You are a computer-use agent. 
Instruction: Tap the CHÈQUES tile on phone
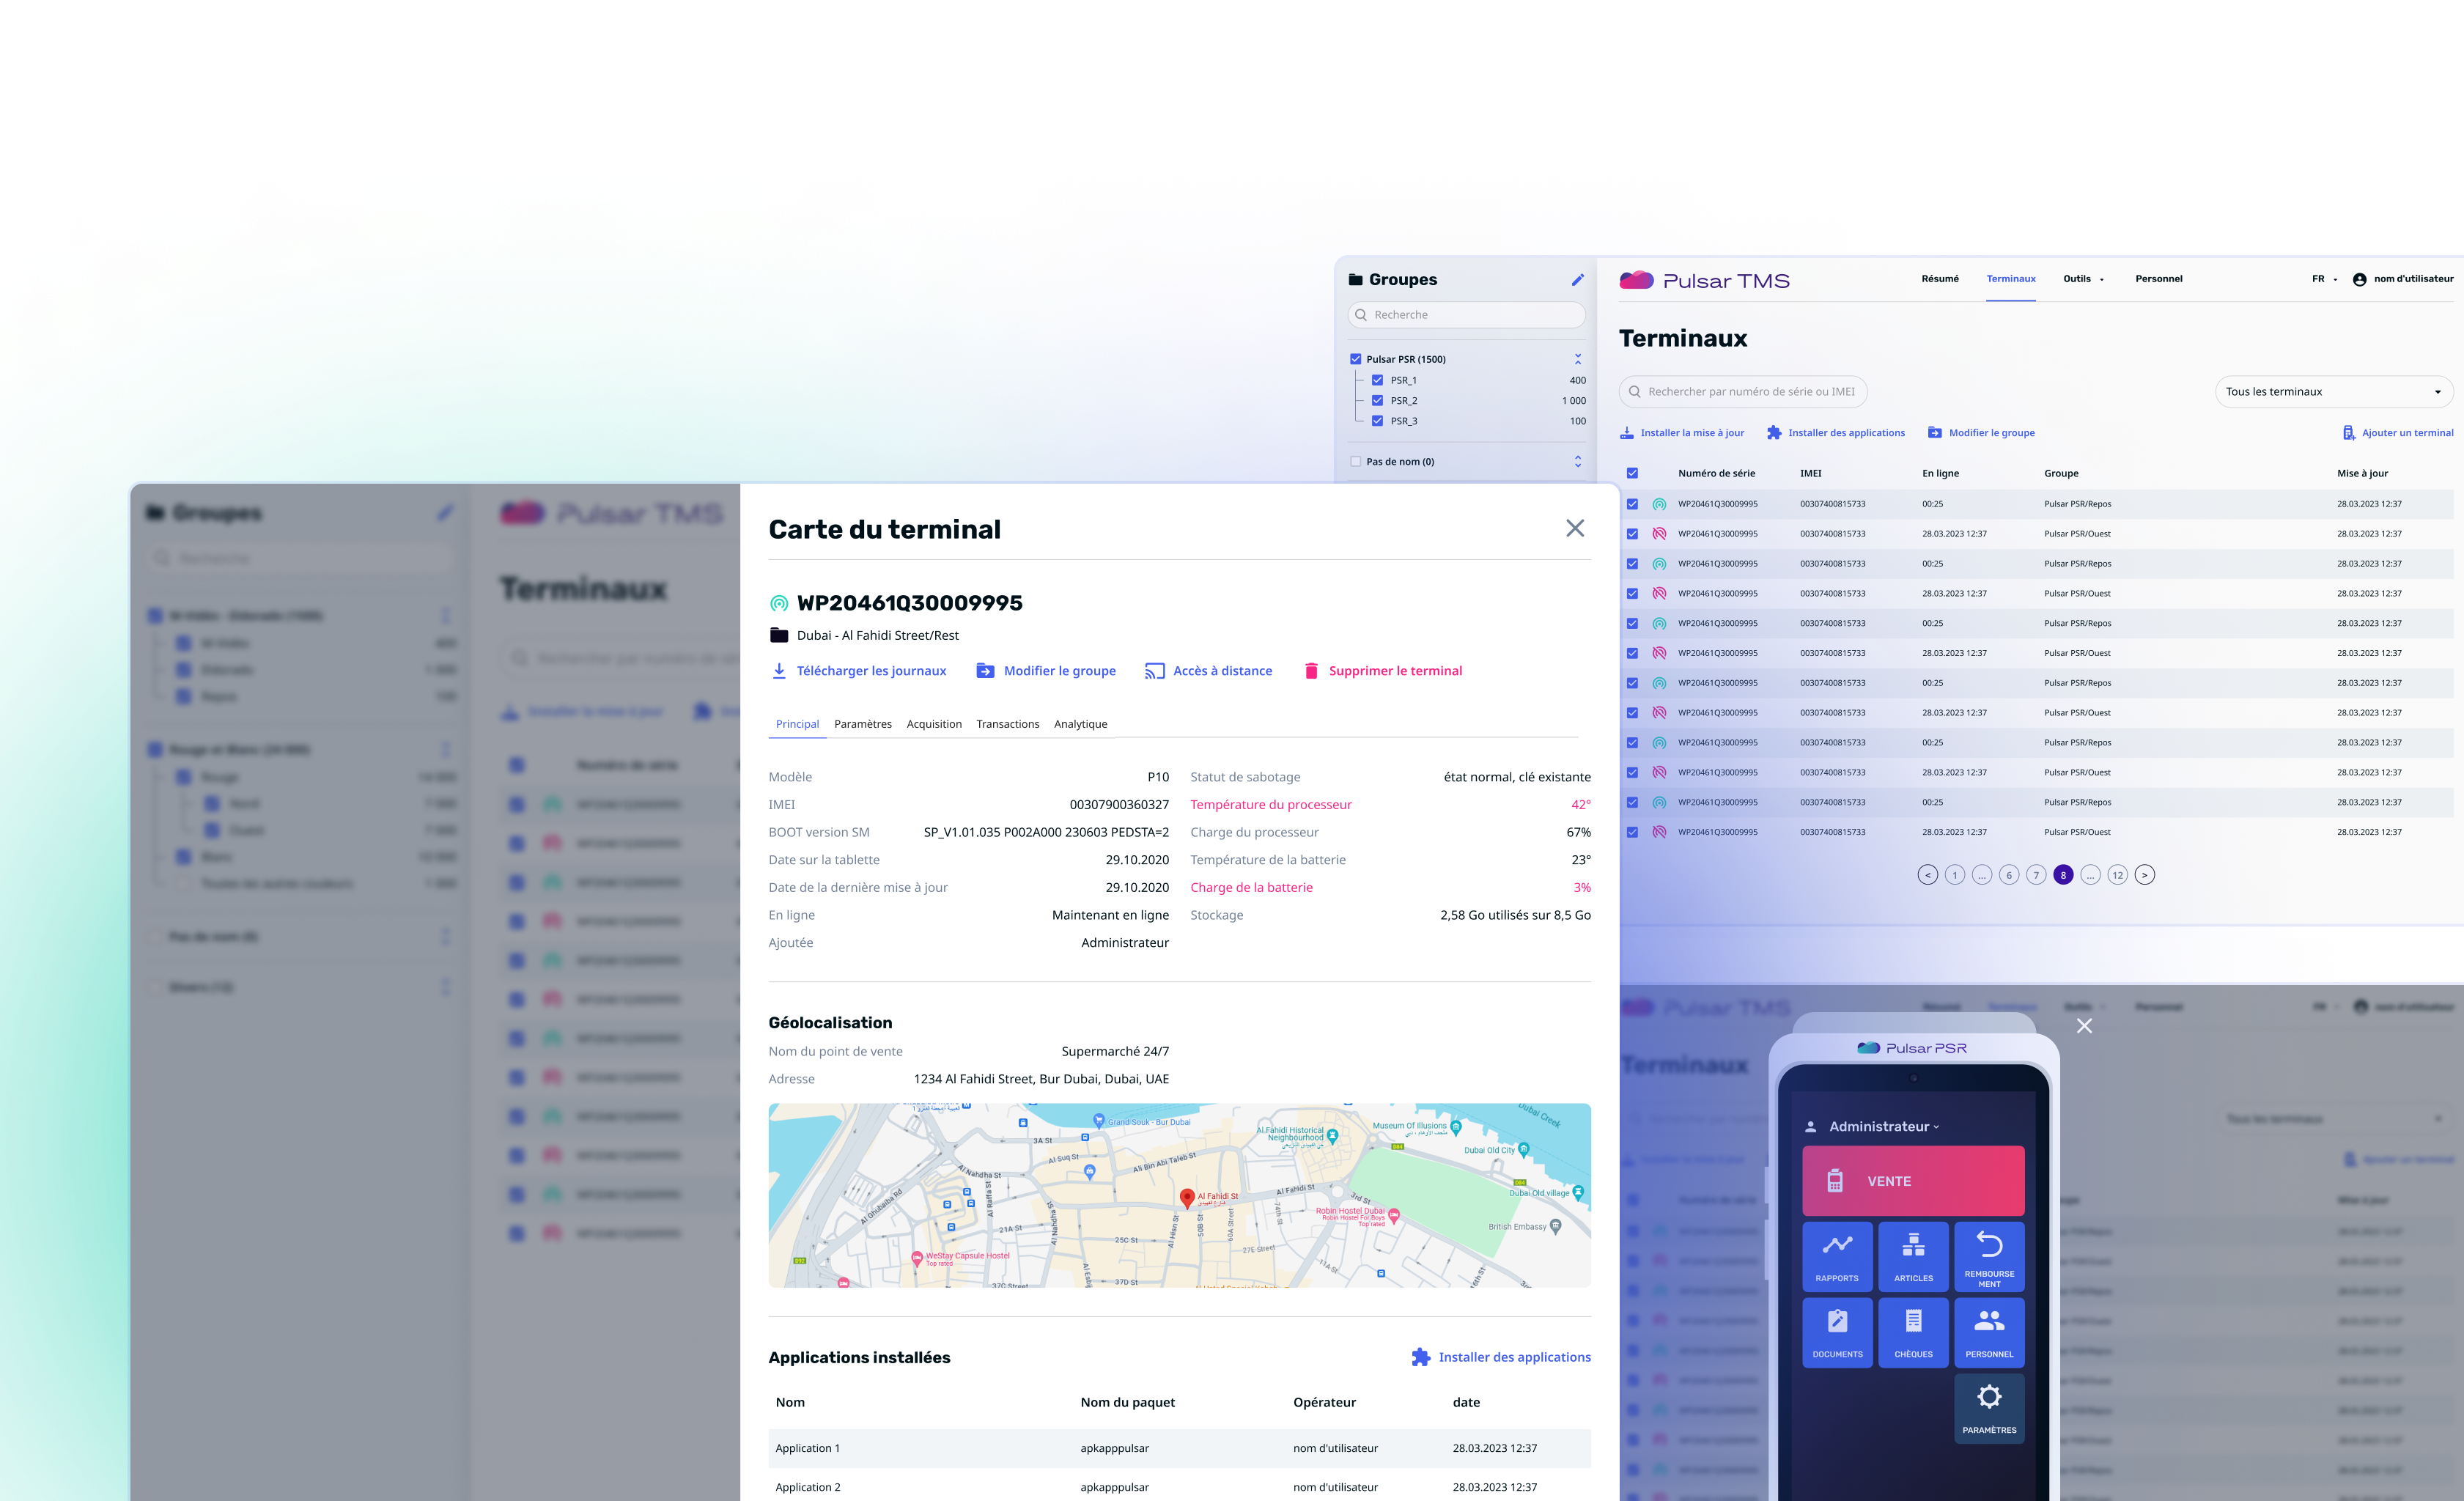point(1913,1332)
